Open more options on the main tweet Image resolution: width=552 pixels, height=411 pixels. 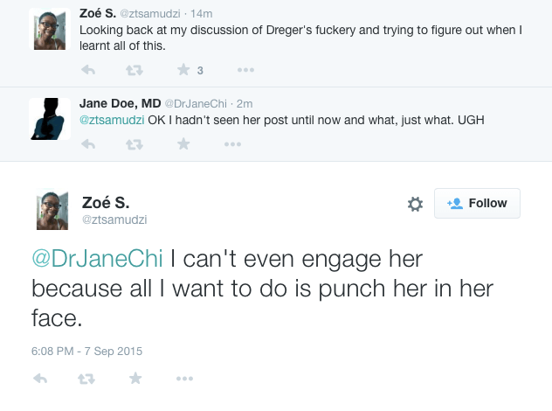pyautogui.click(x=184, y=379)
